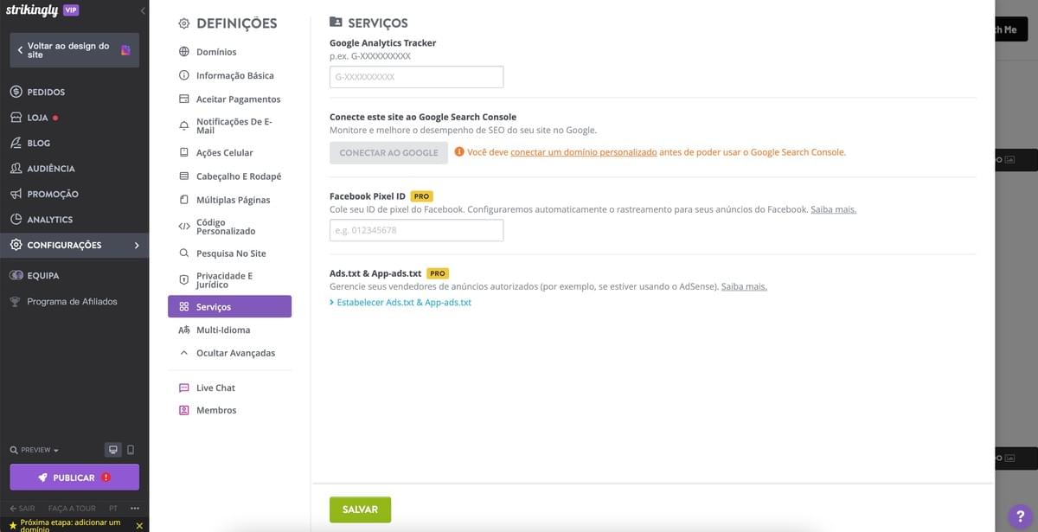Screen dimensions: 1038x532
Task: Switch to the Domínios settings tab
Action: click(x=215, y=51)
